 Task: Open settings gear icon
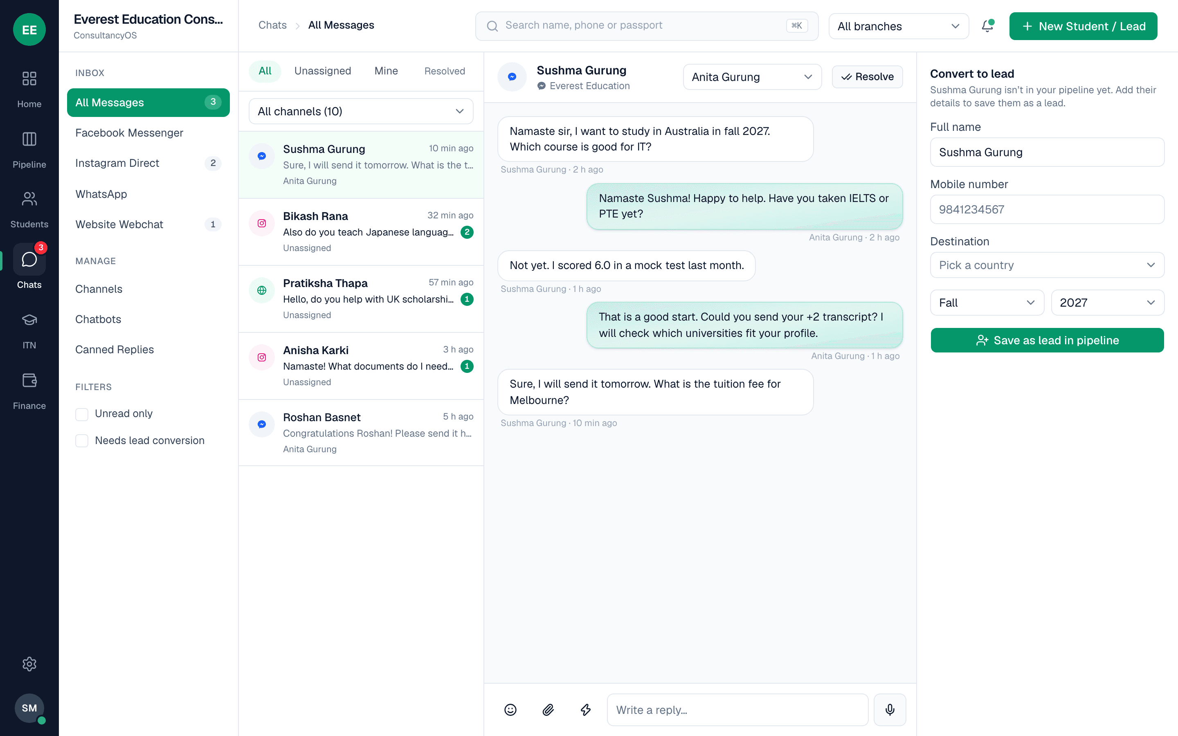click(x=29, y=664)
